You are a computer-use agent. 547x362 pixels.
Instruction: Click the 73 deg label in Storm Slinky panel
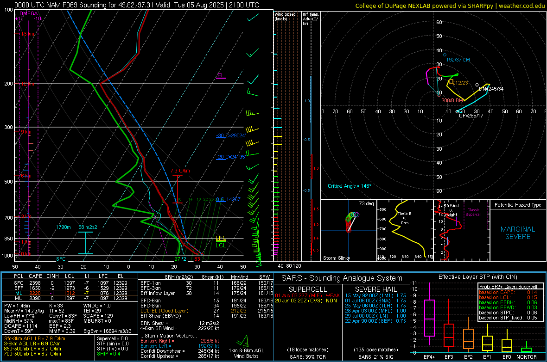366,203
